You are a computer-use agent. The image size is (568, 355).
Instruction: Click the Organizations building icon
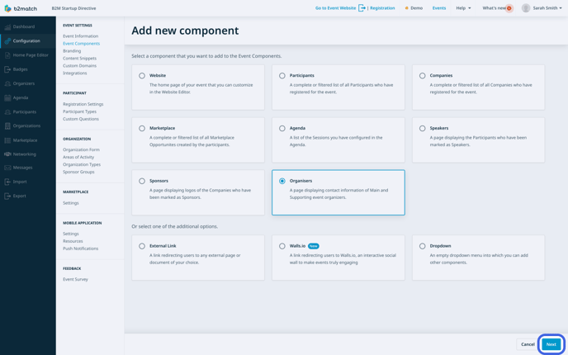tap(7, 125)
